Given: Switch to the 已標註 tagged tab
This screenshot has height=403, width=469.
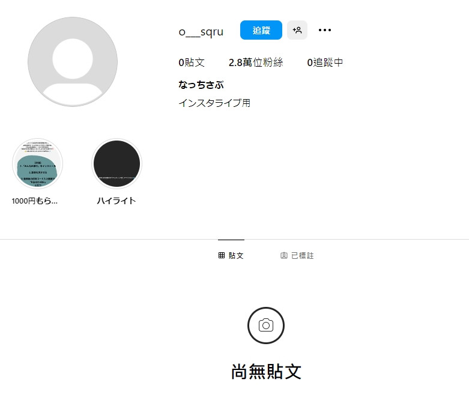Looking at the screenshot, I should click(x=297, y=255).
